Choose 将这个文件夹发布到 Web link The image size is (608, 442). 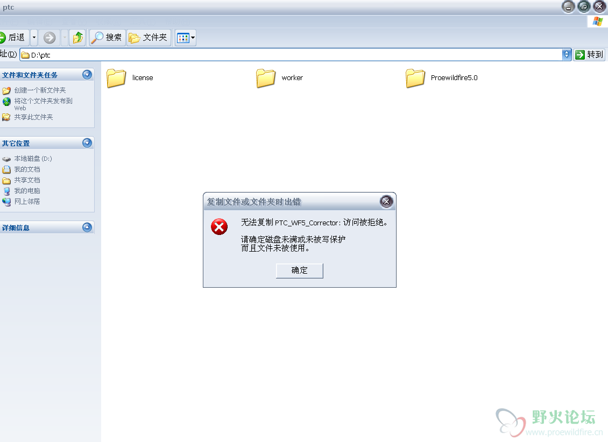pyautogui.click(x=43, y=104)
